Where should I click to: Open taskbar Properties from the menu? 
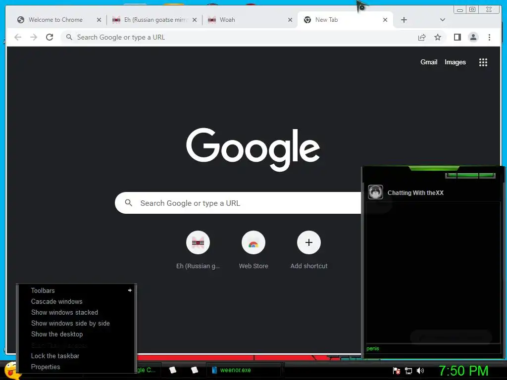coord(77,367)
